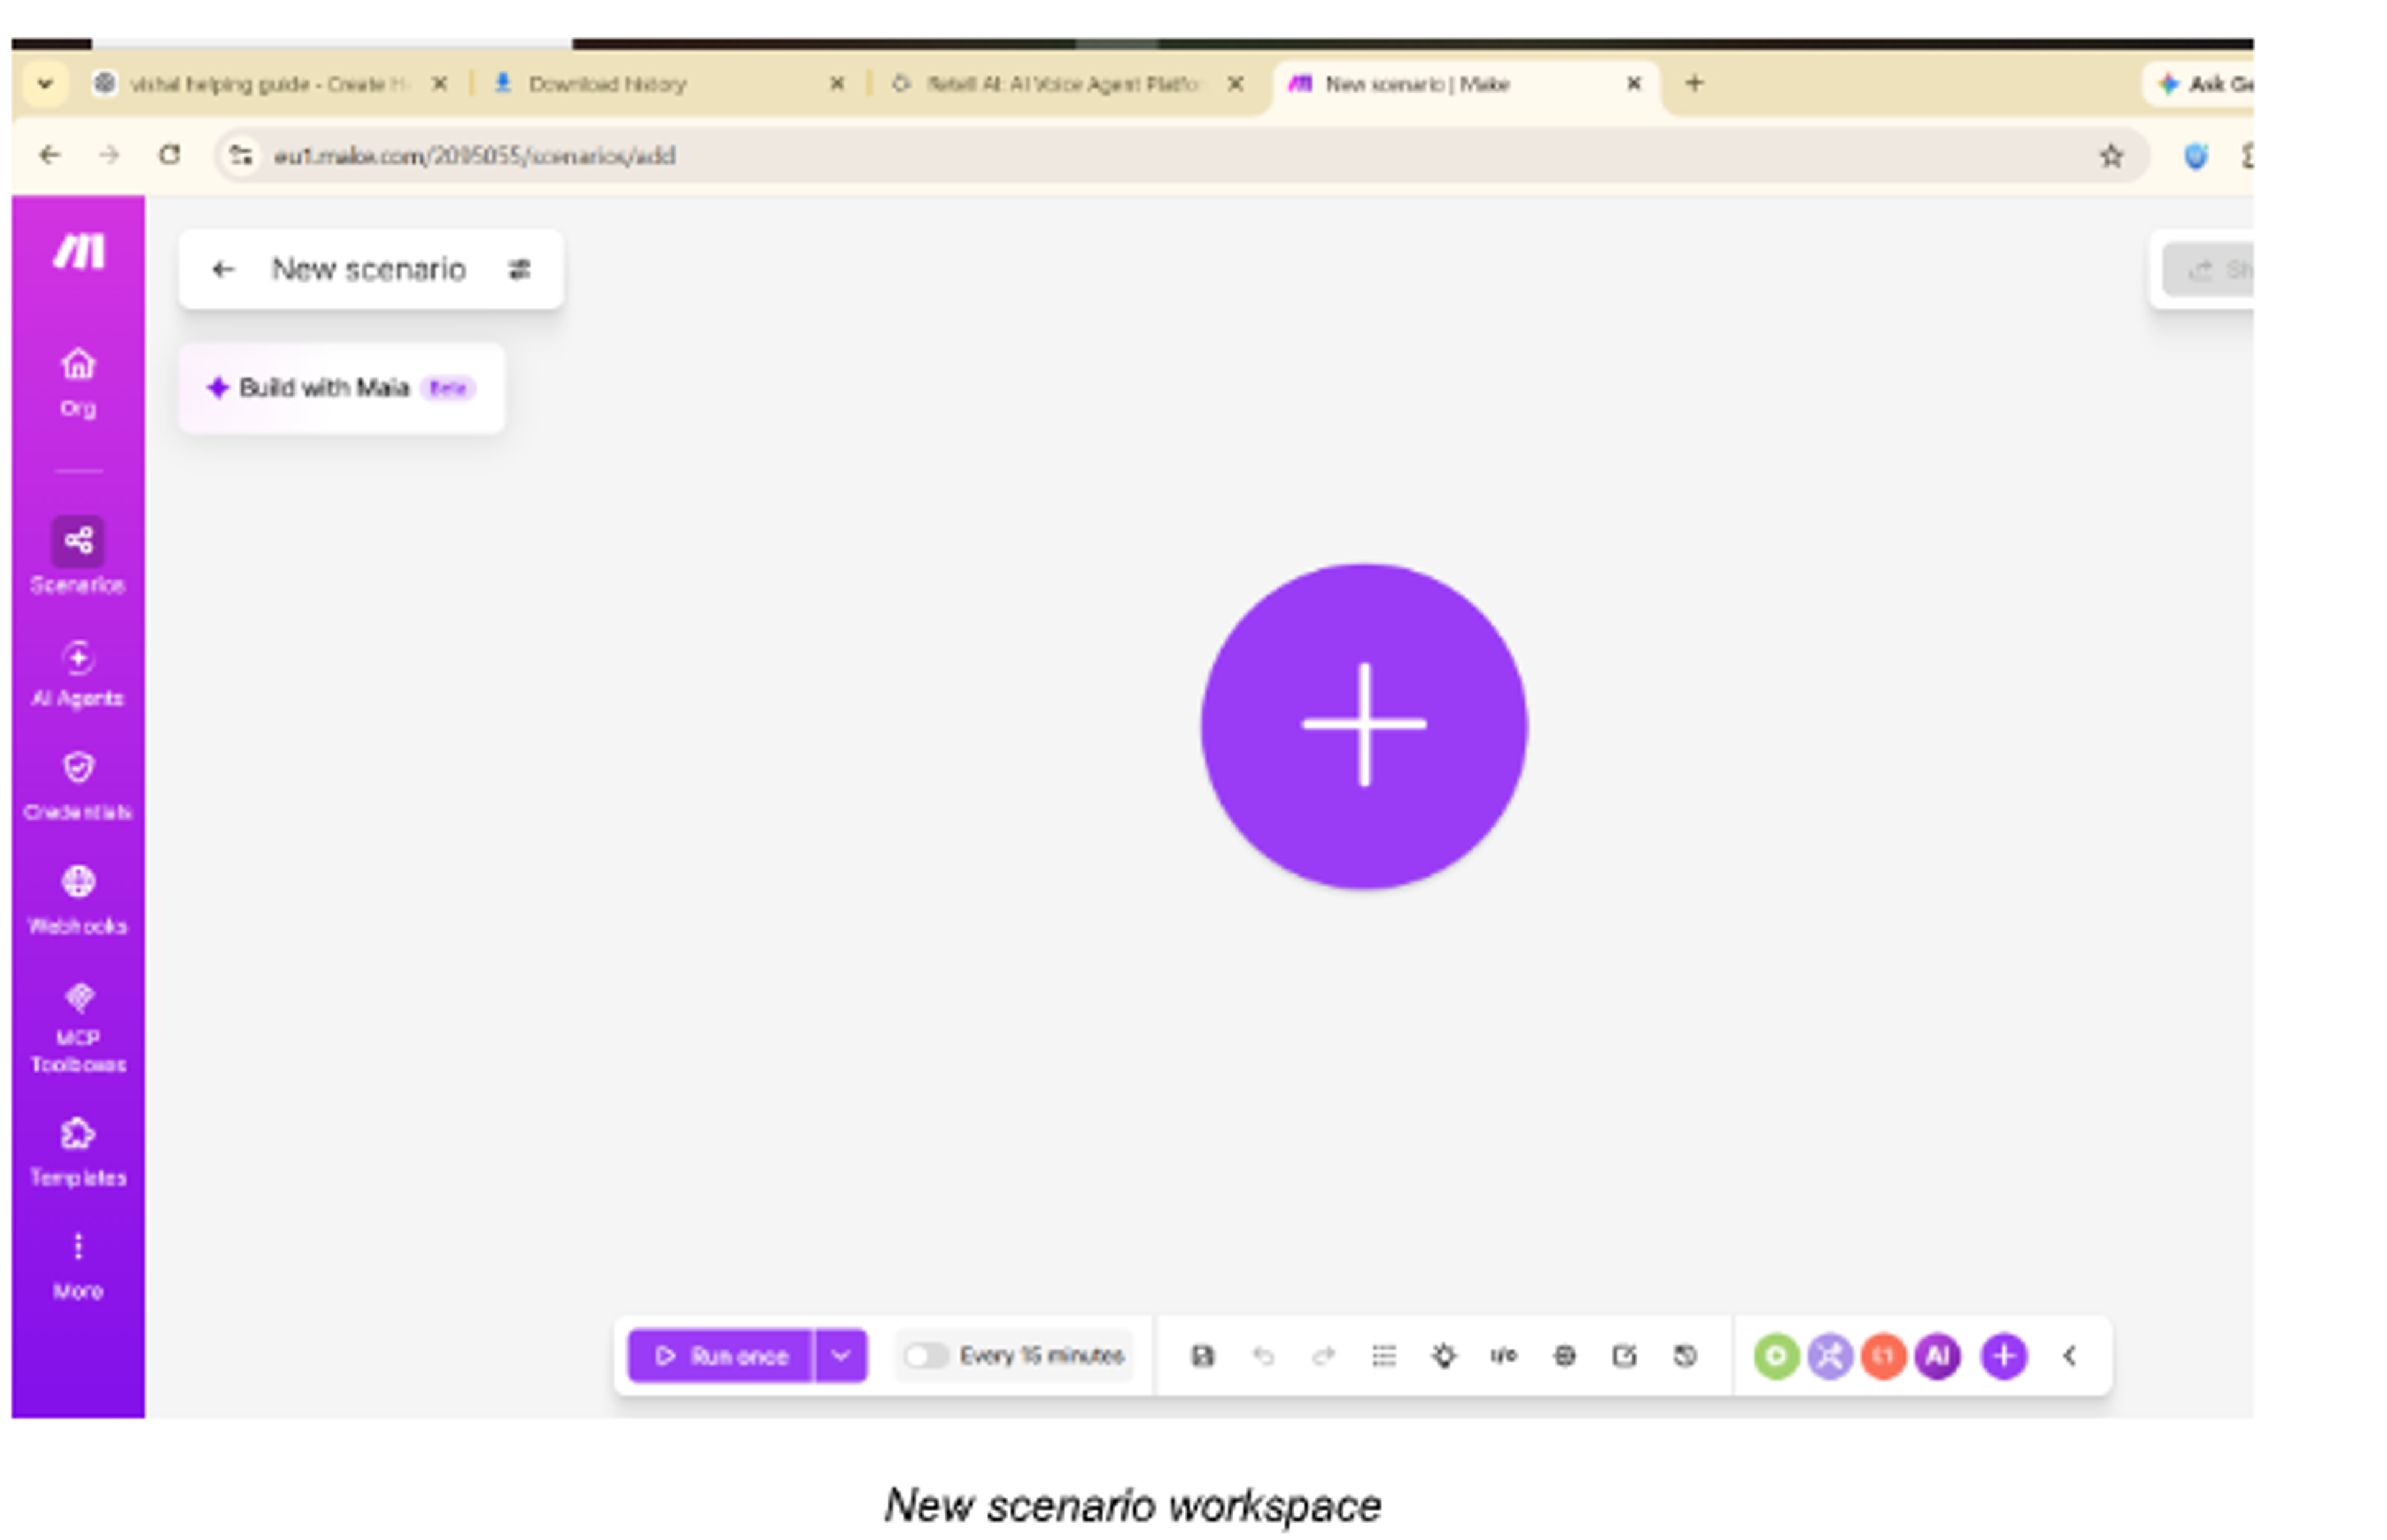Click the back arrow beside New scenario
2387x1540 pixels.
click(x=222, y=269)
